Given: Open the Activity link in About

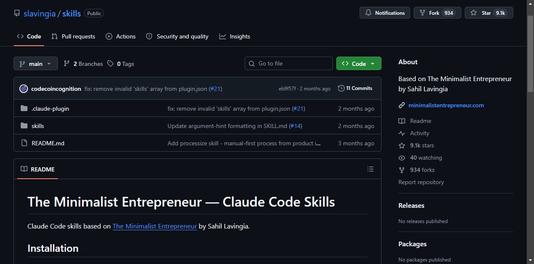Looking at the screenshot, I should [414, 133].
